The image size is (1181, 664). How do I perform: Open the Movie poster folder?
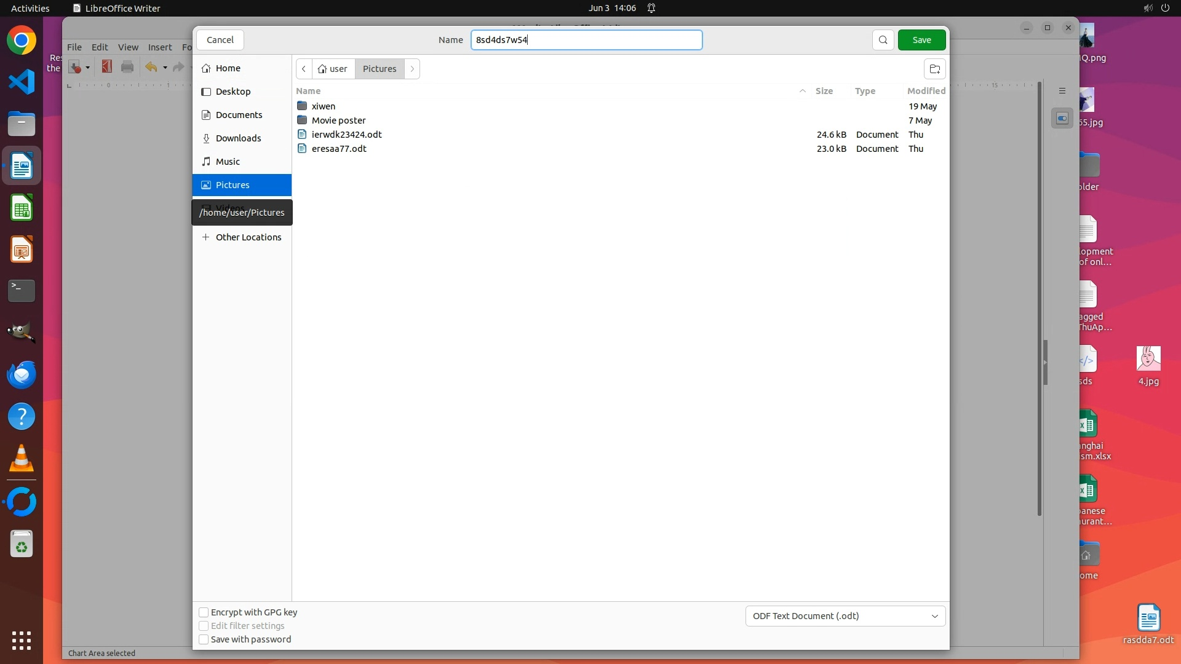click(x=338, y=121)
